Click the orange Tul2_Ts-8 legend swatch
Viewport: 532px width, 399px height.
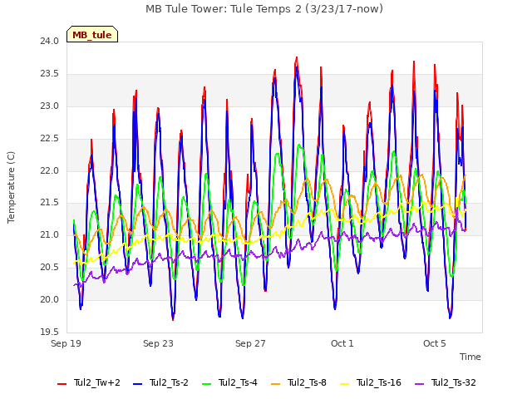[x=276, y=384]
